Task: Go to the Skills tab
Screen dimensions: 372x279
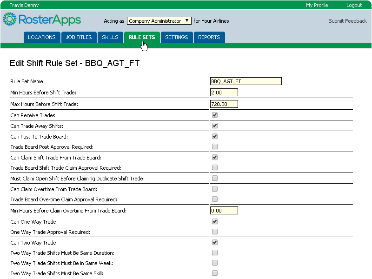Action: pyautogui.click(x=110, y=37)
